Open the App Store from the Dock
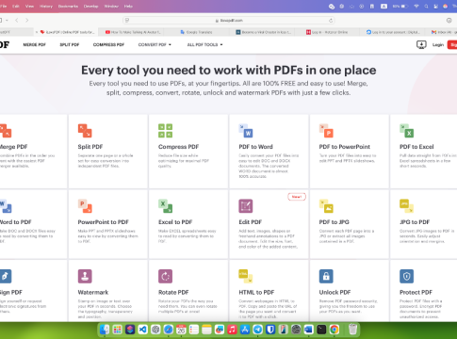457x339 pixels. 245,330
